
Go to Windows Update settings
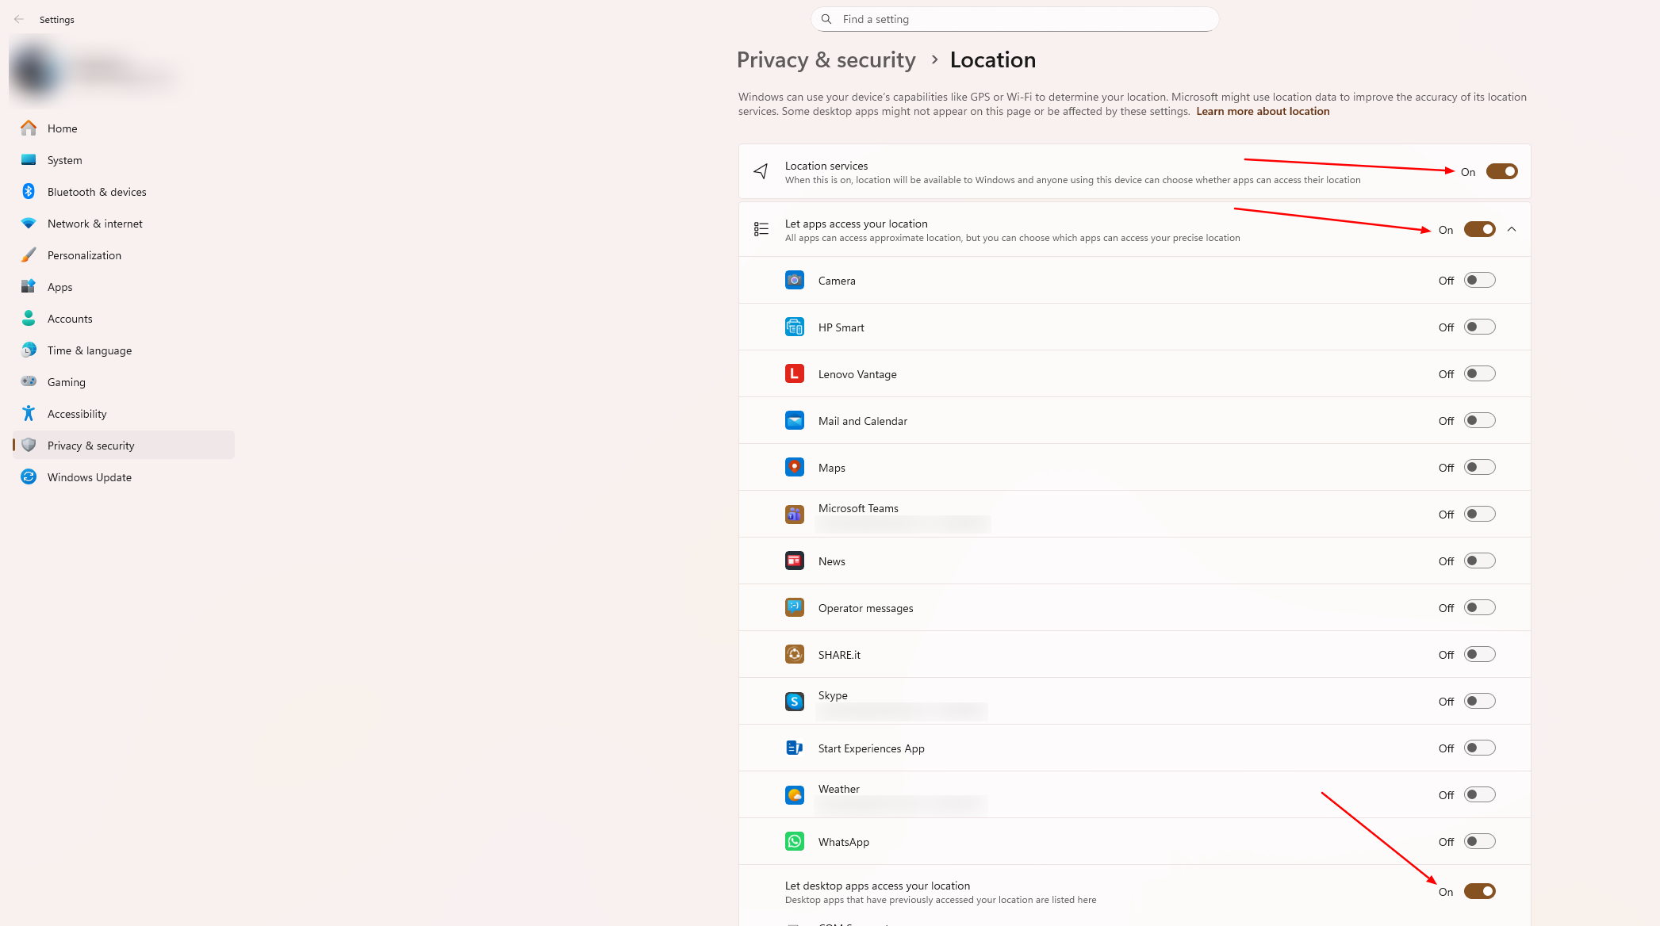coord(89,477)
